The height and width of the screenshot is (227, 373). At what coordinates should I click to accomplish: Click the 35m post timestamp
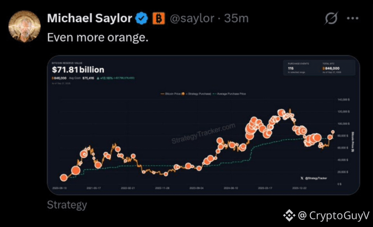click(237, 18)
